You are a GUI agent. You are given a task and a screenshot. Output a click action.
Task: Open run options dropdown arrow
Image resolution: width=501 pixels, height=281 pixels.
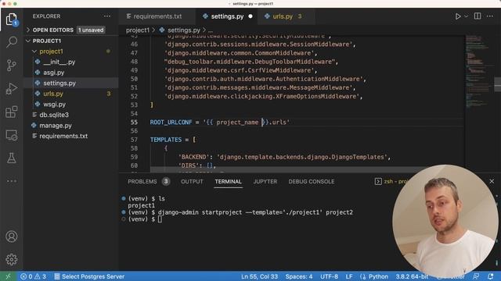tap(466, 16)
